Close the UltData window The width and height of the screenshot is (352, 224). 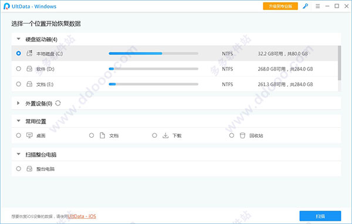tap(346, 6)
